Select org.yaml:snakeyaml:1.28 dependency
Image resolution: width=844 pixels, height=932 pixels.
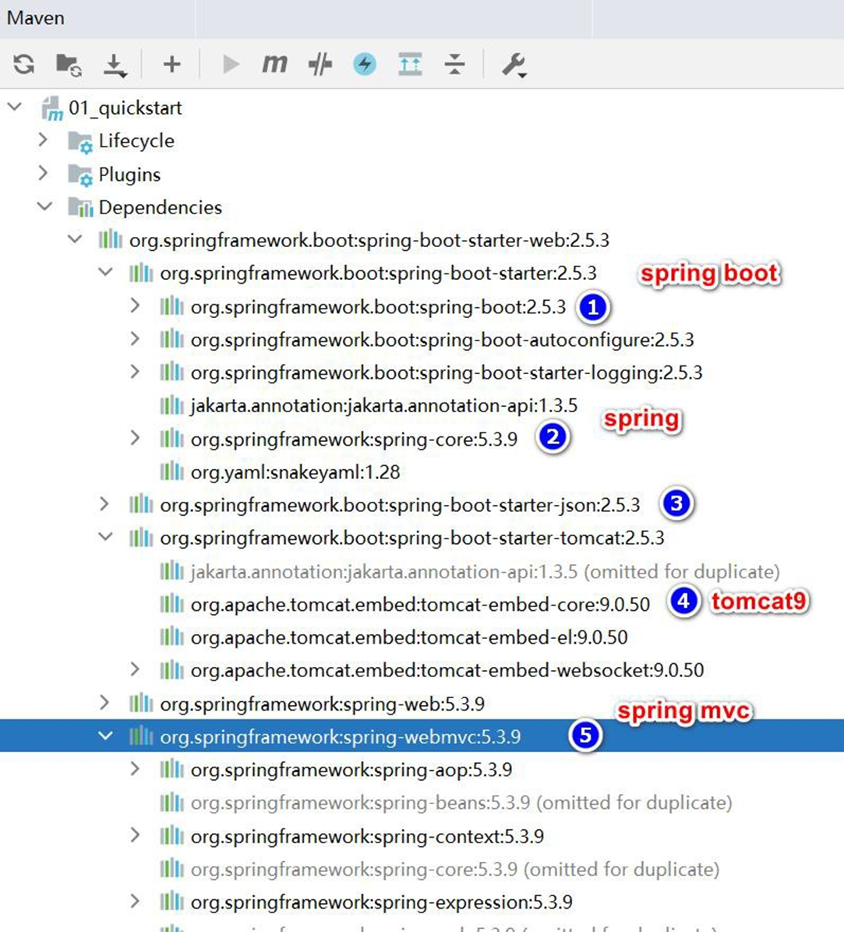pos(295,472)
